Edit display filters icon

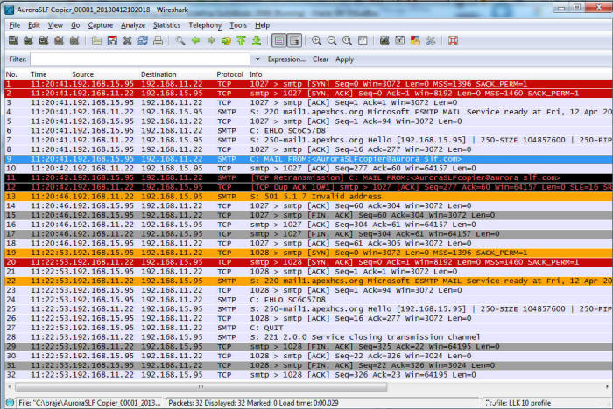pos(400,40)
